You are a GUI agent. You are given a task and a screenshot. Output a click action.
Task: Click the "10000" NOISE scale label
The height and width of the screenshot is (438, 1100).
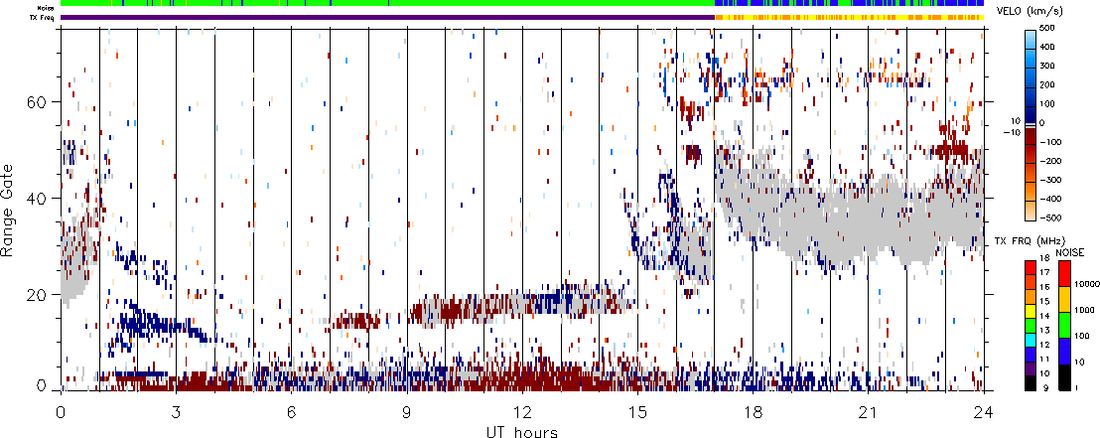1089,286
